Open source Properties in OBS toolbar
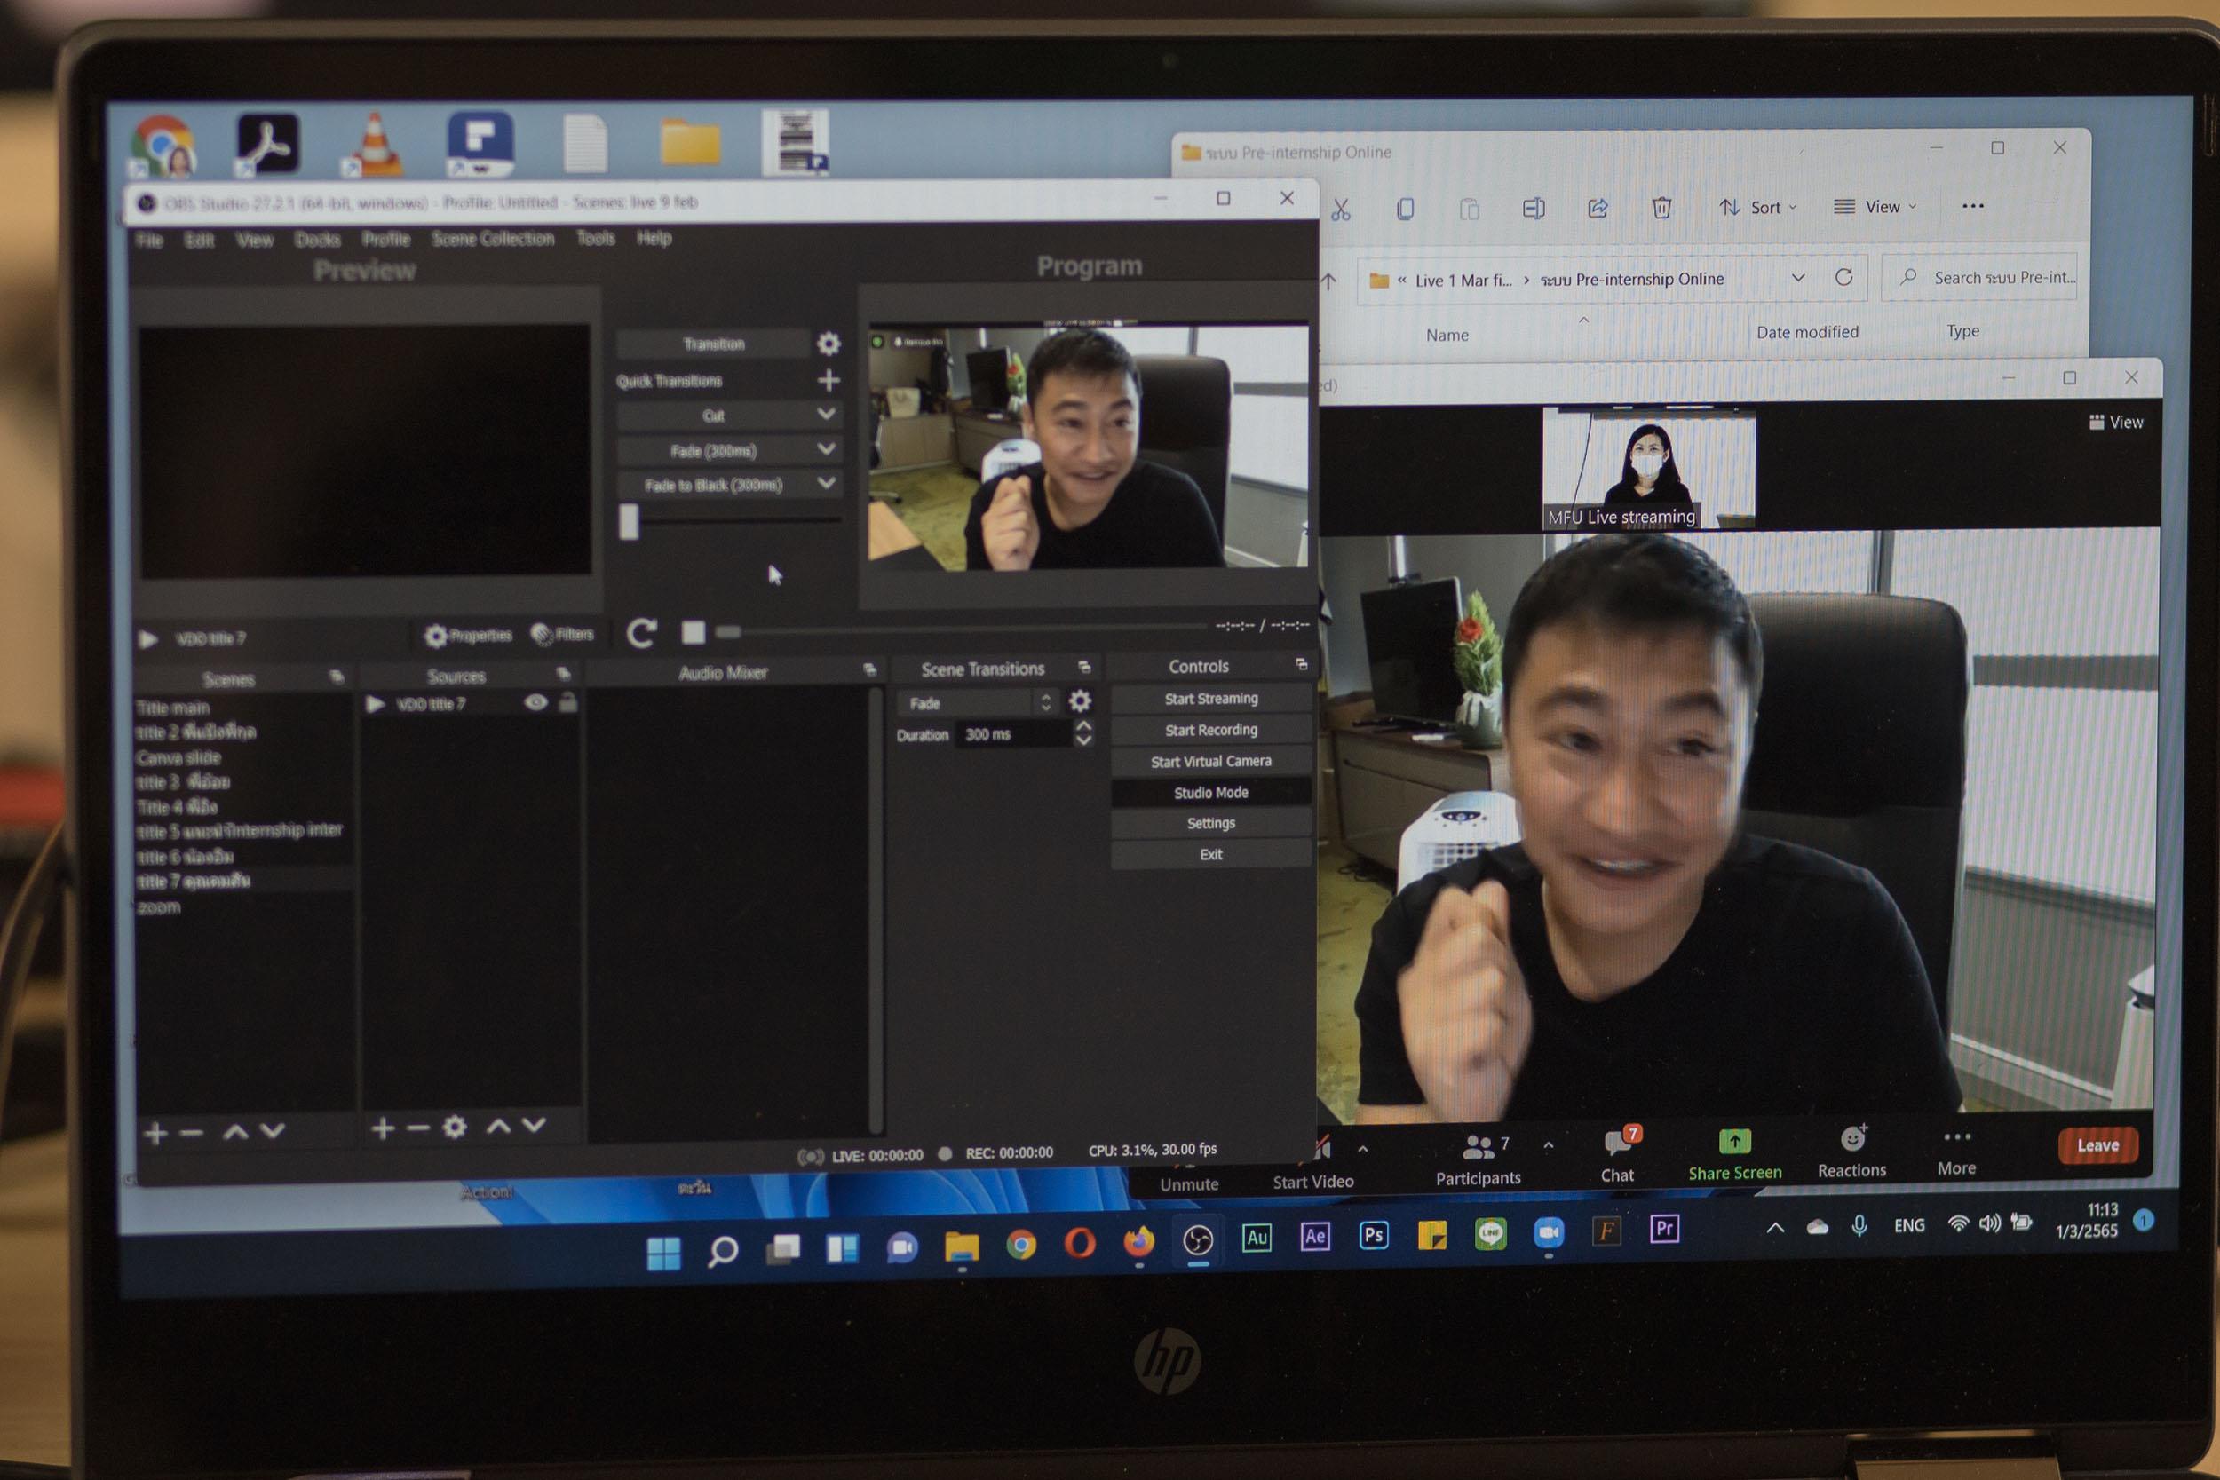This screenshot has width=2220, height=1480. 468,635
